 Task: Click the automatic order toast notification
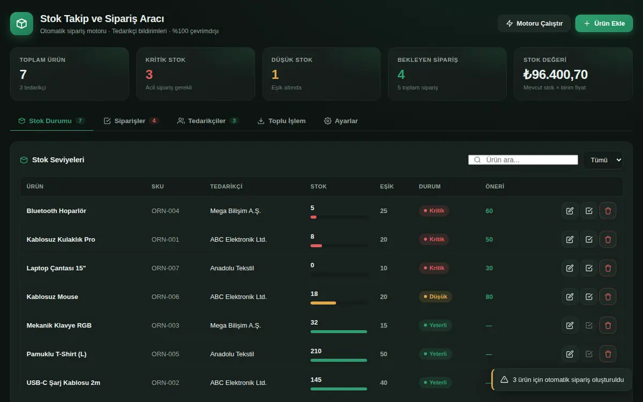click(x=562, y=379)
